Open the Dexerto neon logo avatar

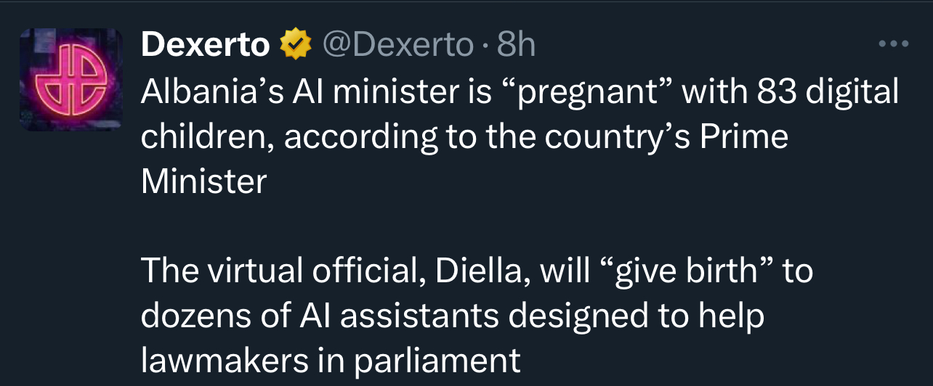click(x=70, y=80)
